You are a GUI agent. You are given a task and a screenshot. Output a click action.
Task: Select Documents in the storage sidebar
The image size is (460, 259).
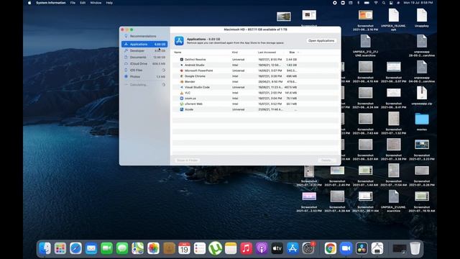[x=144, y=58]
